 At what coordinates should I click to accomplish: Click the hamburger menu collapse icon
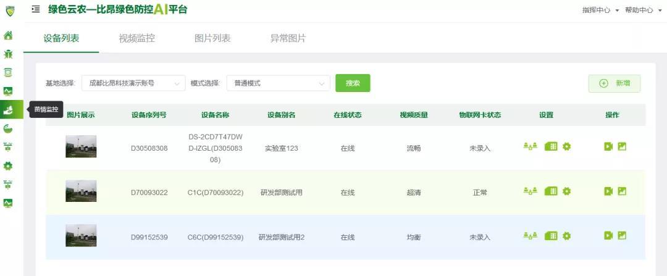tap(35, 9)
